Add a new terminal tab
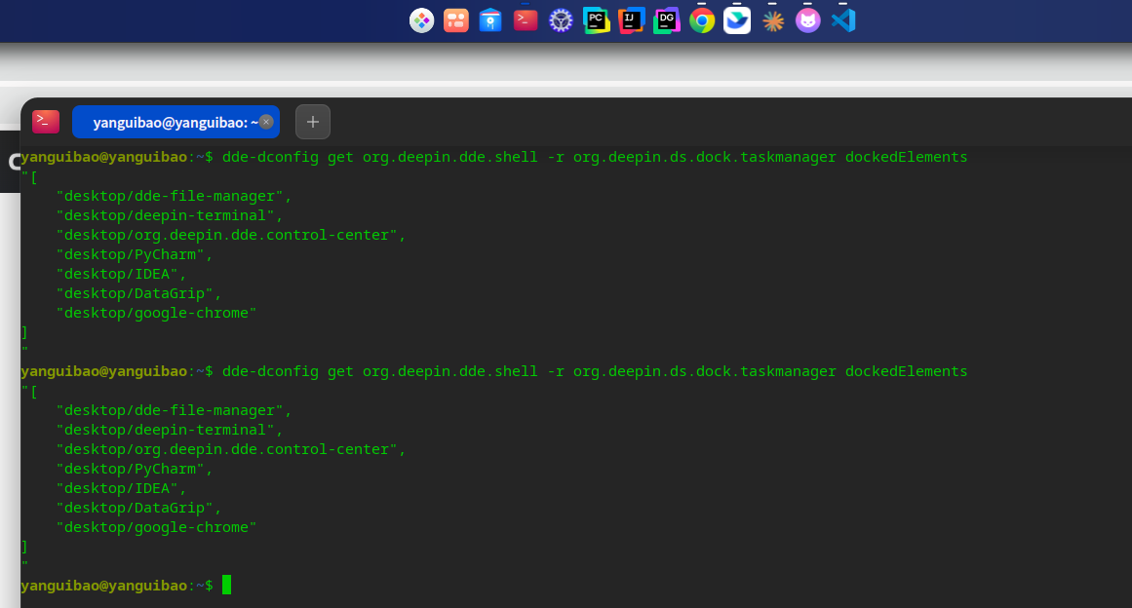The image size is (1132, 608). 313,122
